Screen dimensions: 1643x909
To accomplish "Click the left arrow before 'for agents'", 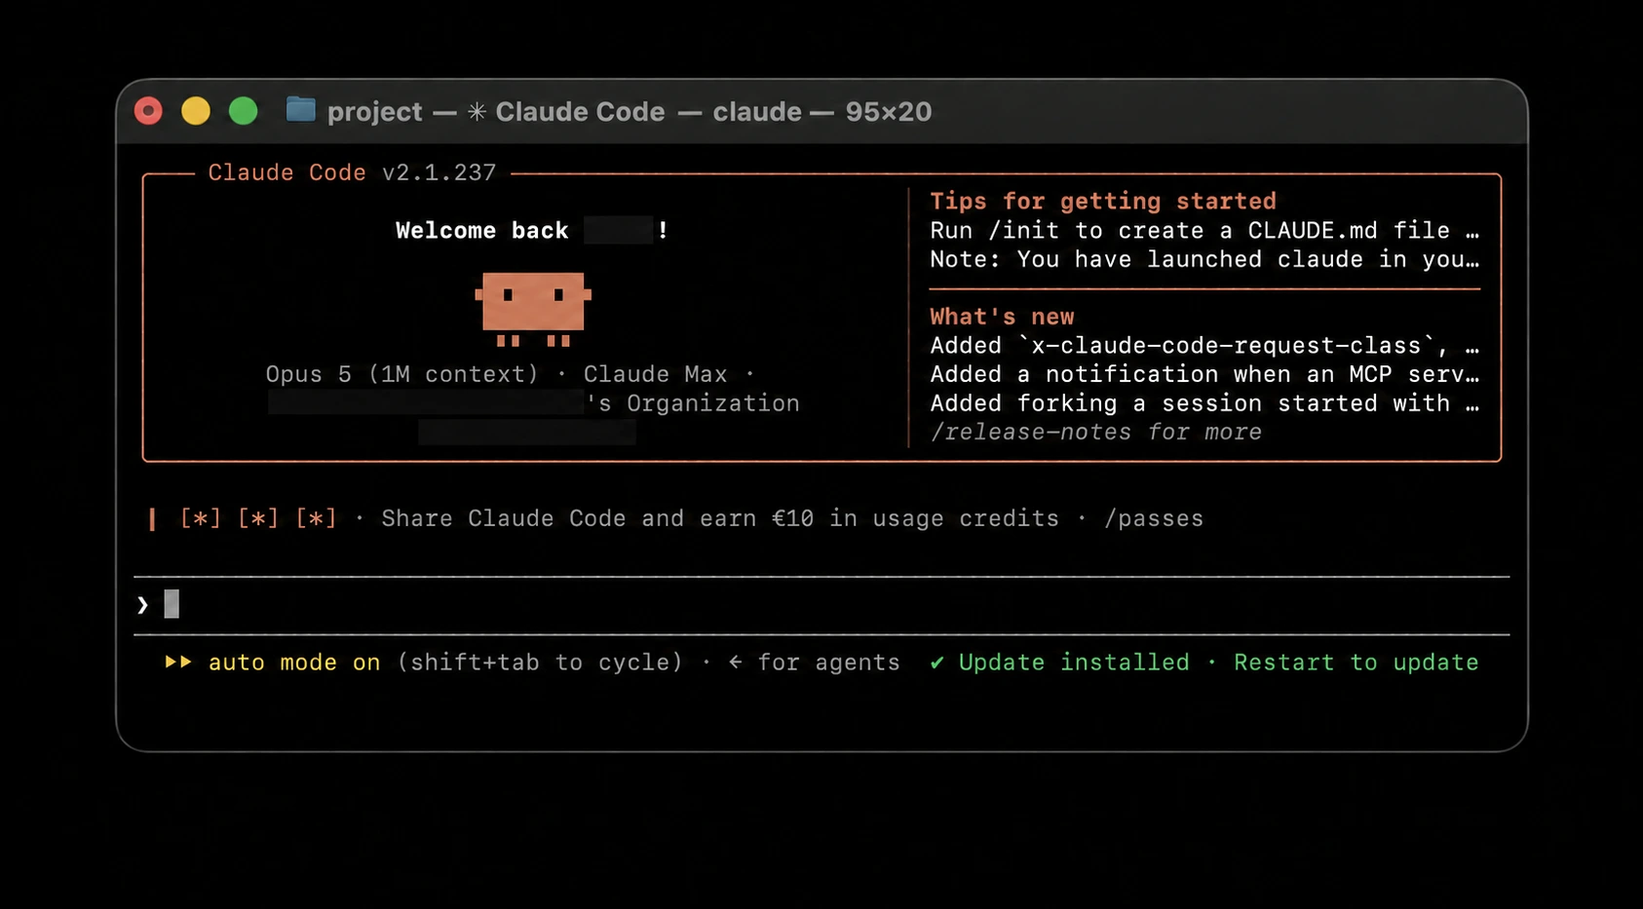I will tap(736, 663).
